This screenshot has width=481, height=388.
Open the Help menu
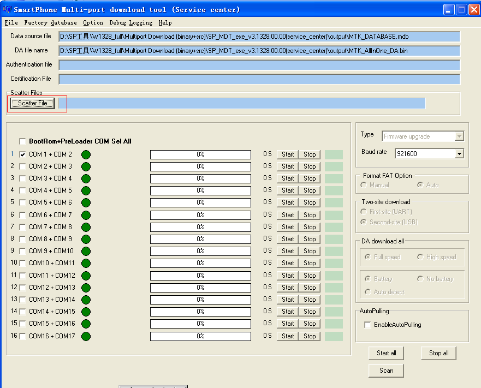pos(165,23)
